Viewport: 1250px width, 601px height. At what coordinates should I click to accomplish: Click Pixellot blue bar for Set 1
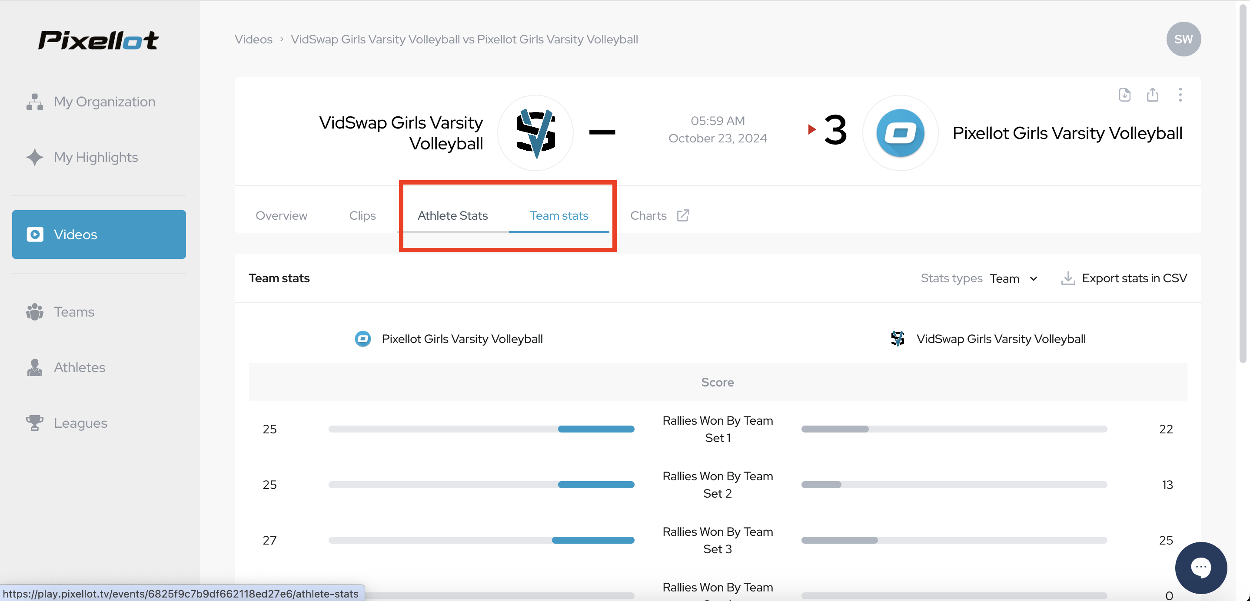tap(596, 429)
